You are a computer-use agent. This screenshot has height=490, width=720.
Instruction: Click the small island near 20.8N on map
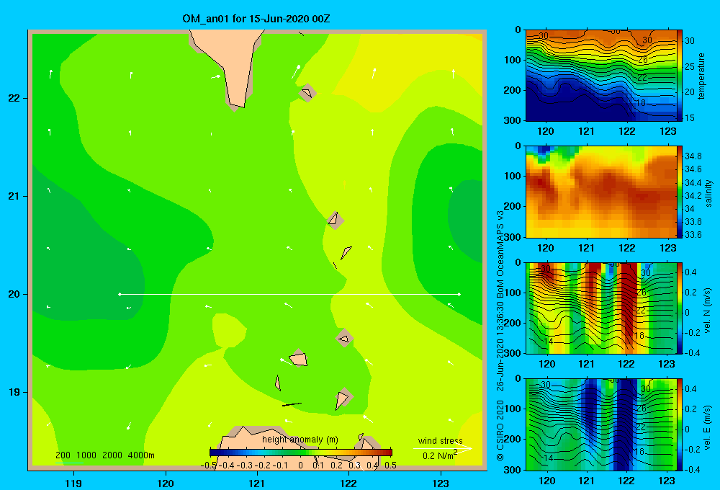click(x=334, y=220)
